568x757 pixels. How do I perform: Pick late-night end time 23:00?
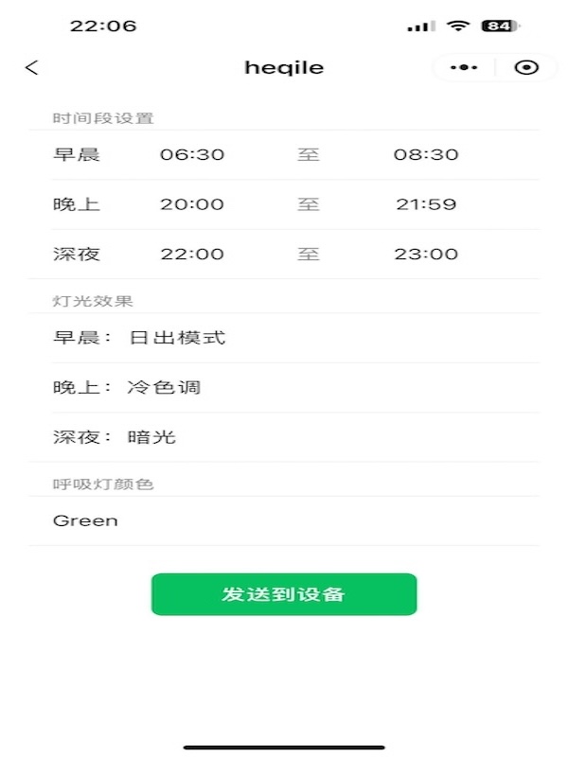click(x=426, y=254)
